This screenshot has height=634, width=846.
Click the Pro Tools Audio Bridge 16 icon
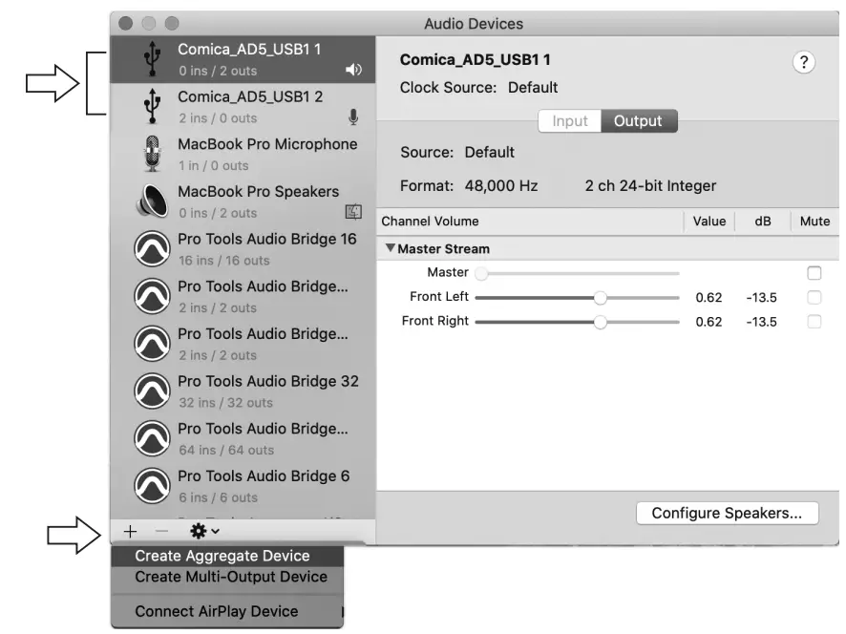tap(151, 249)
